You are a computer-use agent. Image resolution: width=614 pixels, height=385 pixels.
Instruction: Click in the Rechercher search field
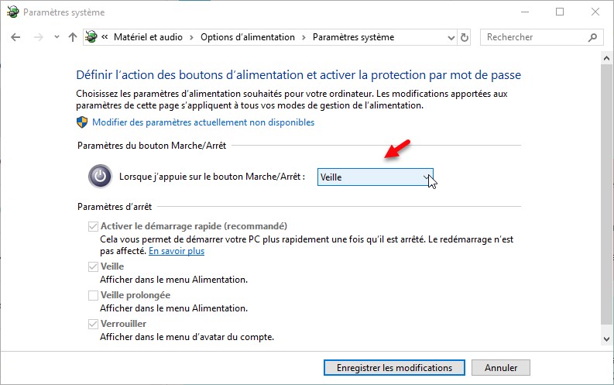(x=534, y=37)
